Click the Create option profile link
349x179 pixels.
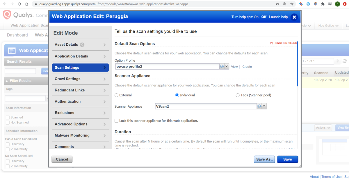(x=247, y=67)
